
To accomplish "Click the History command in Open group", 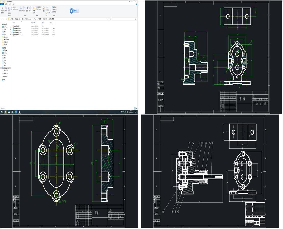I will click(x=48, y=13).
